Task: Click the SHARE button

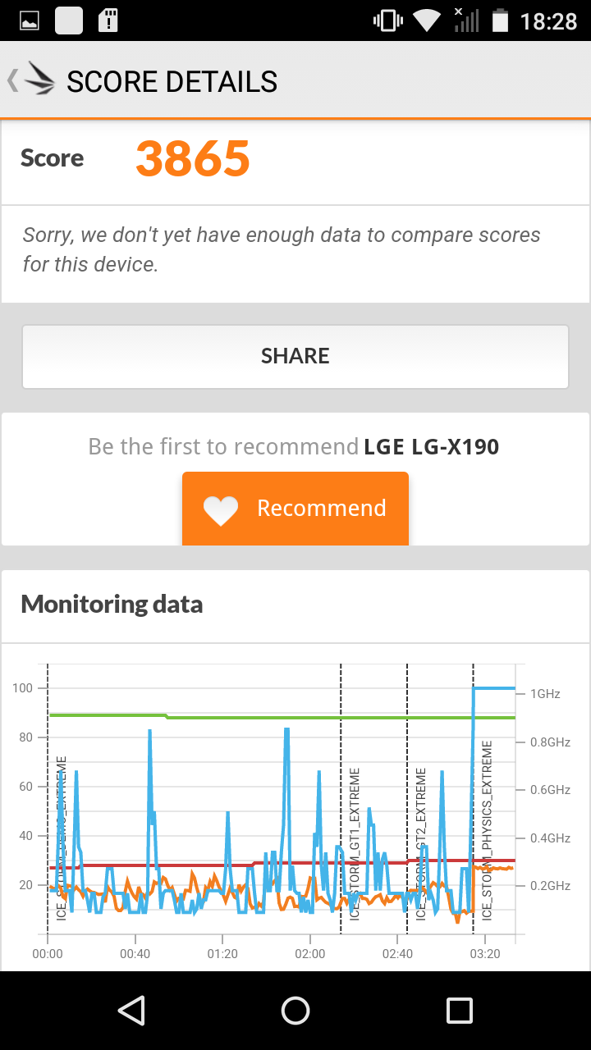Action: [x=295, y=356]
